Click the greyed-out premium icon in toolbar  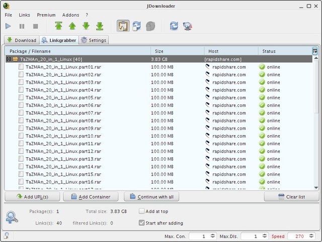(150, 26)
